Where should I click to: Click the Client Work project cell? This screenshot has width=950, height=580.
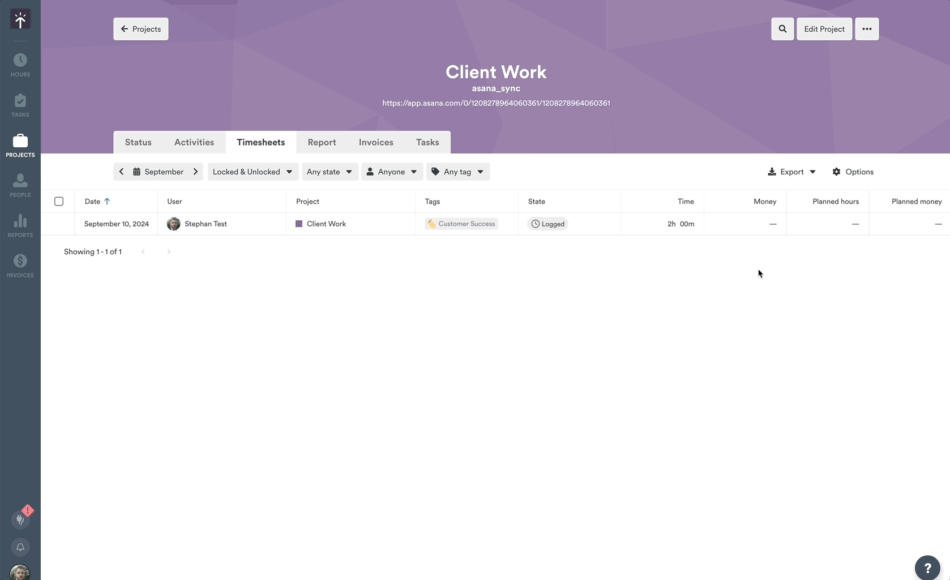click(x=350, y=224)
